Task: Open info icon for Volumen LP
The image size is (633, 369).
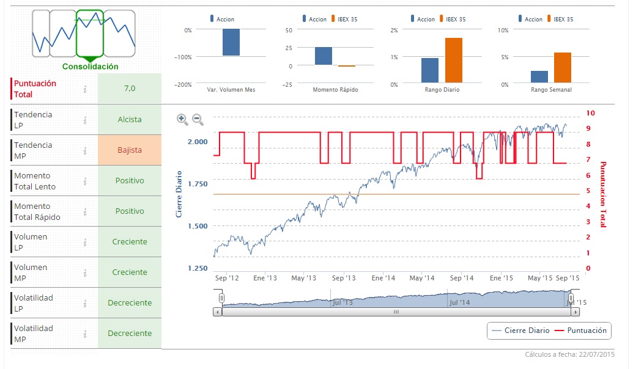Action: (x=85, y=243)
